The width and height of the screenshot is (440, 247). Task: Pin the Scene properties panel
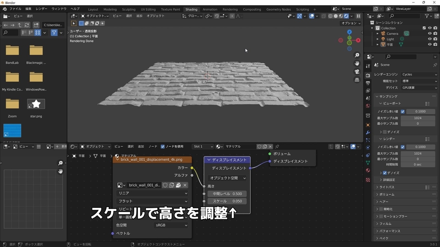pyautogui.click(x=435, y=65)
